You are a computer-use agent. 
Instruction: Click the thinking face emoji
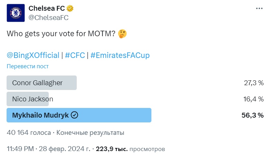(122, 34)
